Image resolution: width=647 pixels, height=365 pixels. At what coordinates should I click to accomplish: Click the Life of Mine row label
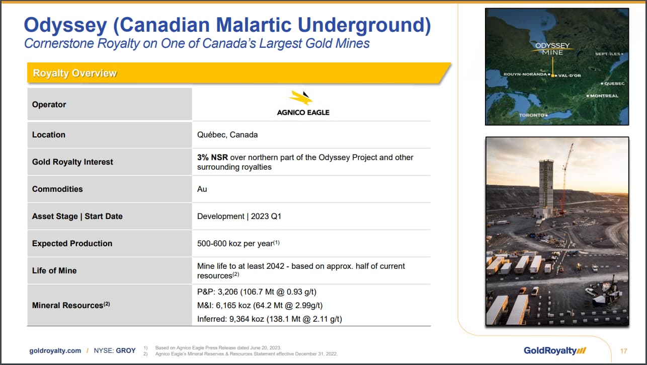pos(54,271)
